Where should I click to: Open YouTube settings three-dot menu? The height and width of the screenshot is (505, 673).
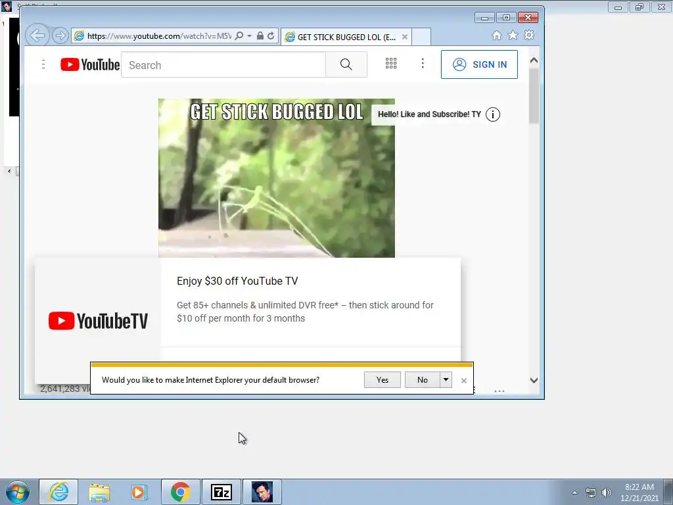[x=423, y=64]
